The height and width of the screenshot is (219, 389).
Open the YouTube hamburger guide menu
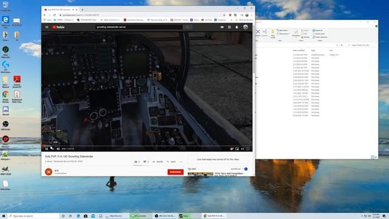[47, 27]
